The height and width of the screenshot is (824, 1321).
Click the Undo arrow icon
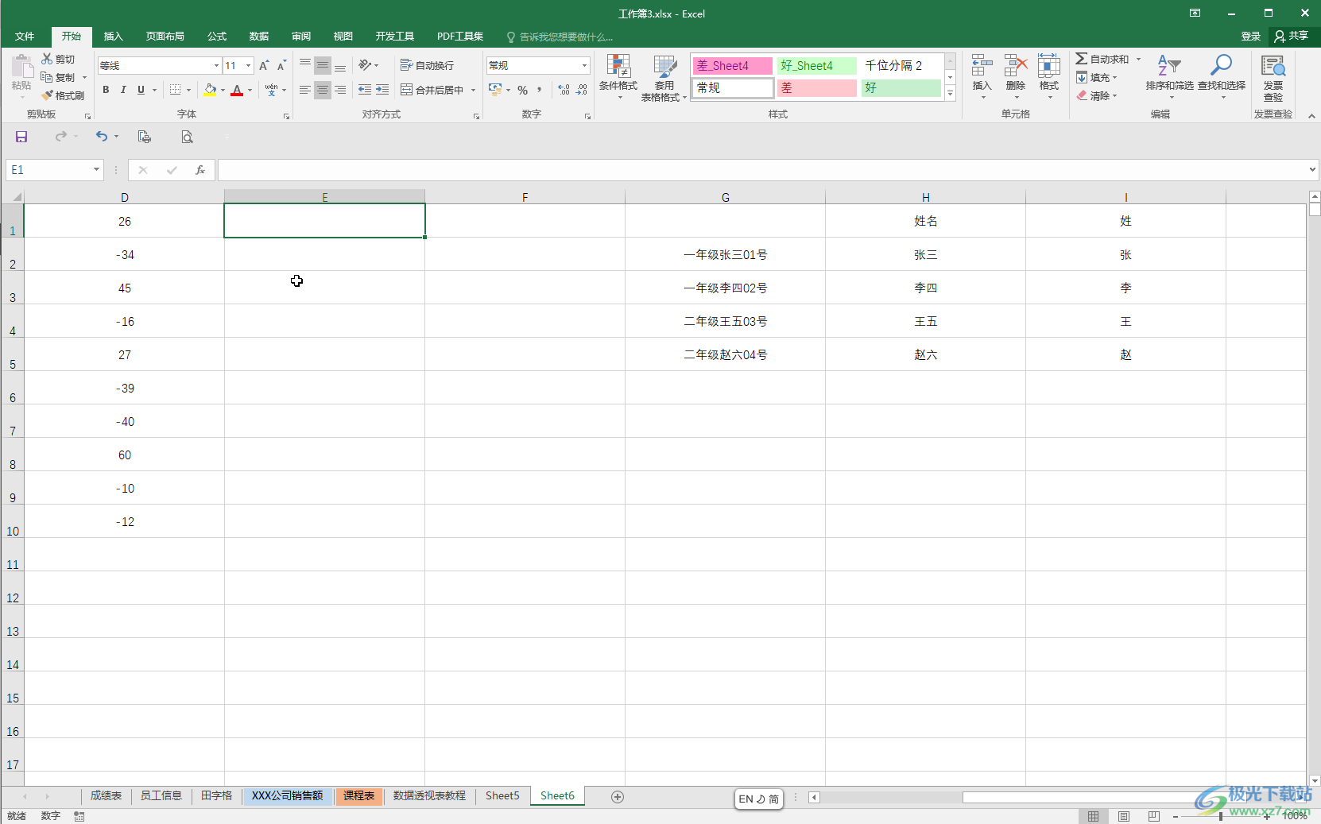102,137
